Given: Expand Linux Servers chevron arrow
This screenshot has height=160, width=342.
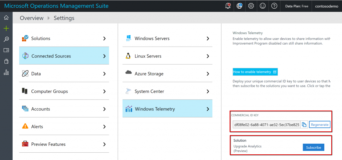Looking at the screenshot, I should point(208,56).
